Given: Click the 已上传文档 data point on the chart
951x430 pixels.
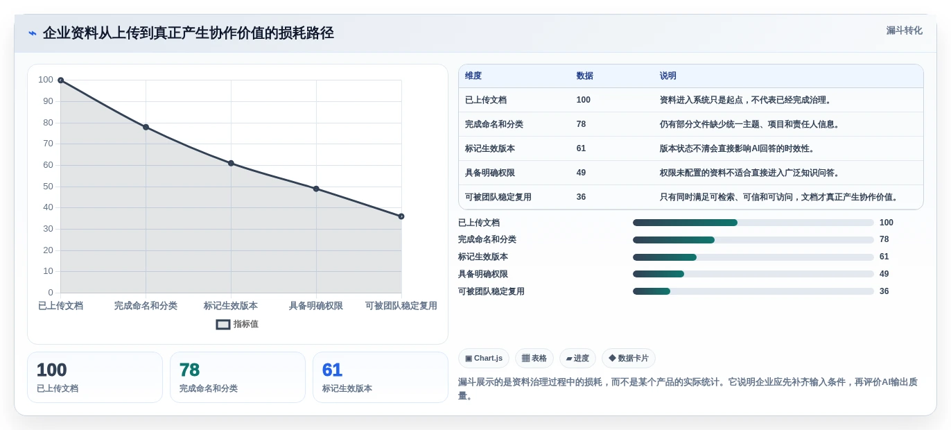Looking at the screenshot, I should (61, 80).
